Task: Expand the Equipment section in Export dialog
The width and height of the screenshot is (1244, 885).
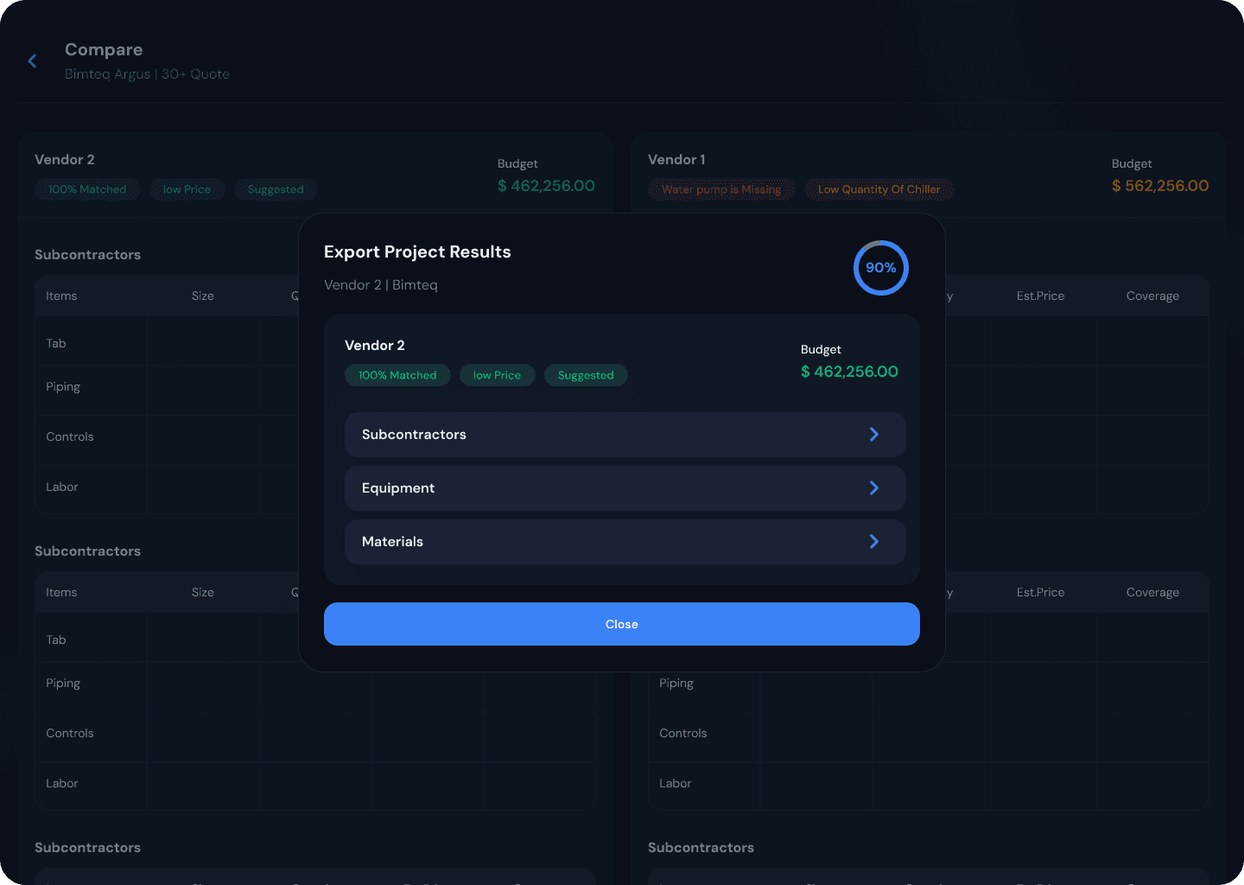Action: tap(625, 487)
